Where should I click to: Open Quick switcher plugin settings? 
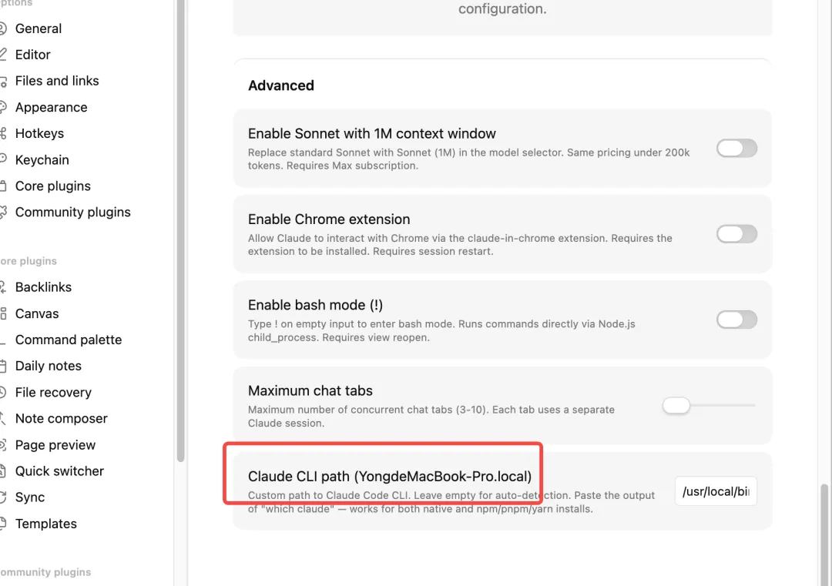pos(59,471)
